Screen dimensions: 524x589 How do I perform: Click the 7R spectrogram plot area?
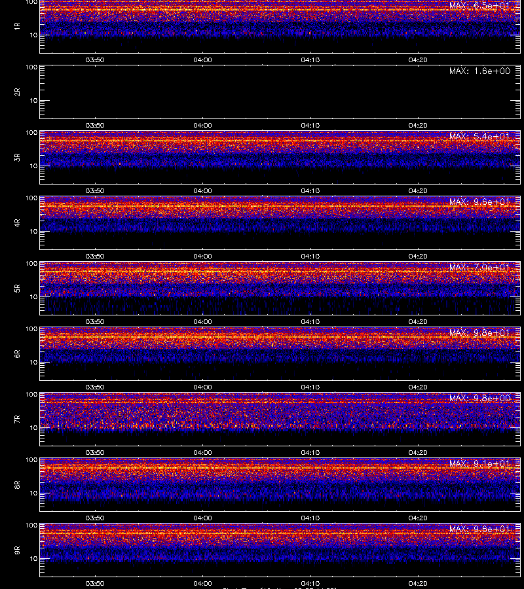[280, 419]
